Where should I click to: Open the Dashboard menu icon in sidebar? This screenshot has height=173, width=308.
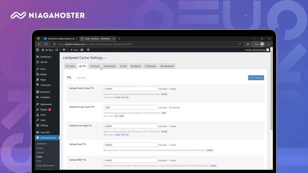click(x=38, y=57)
